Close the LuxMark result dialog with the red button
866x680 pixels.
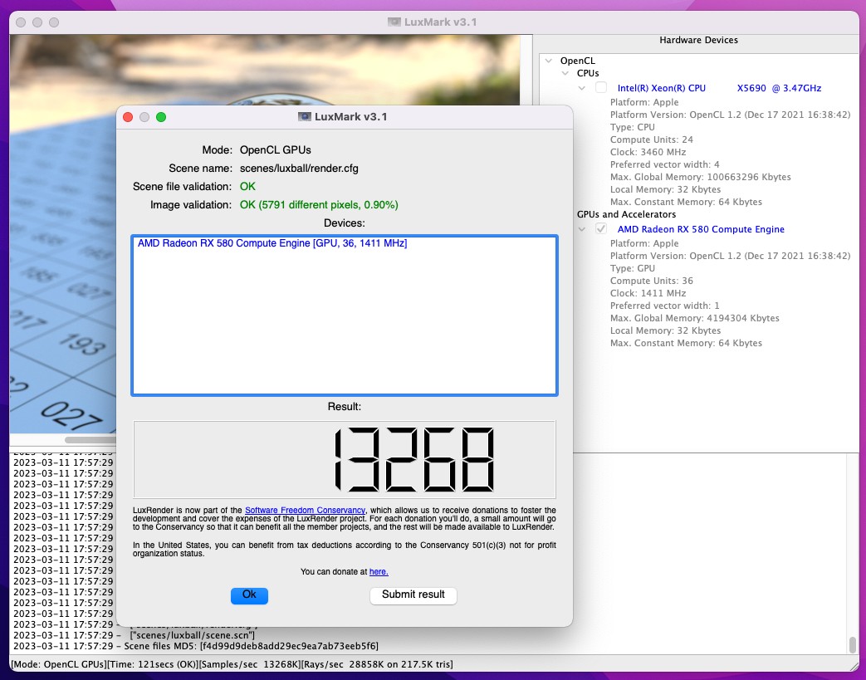click(x=128, y=117)
